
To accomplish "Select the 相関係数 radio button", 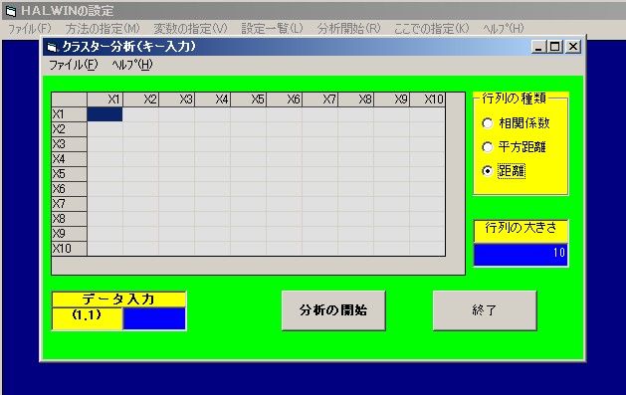I will coord(487,123).
